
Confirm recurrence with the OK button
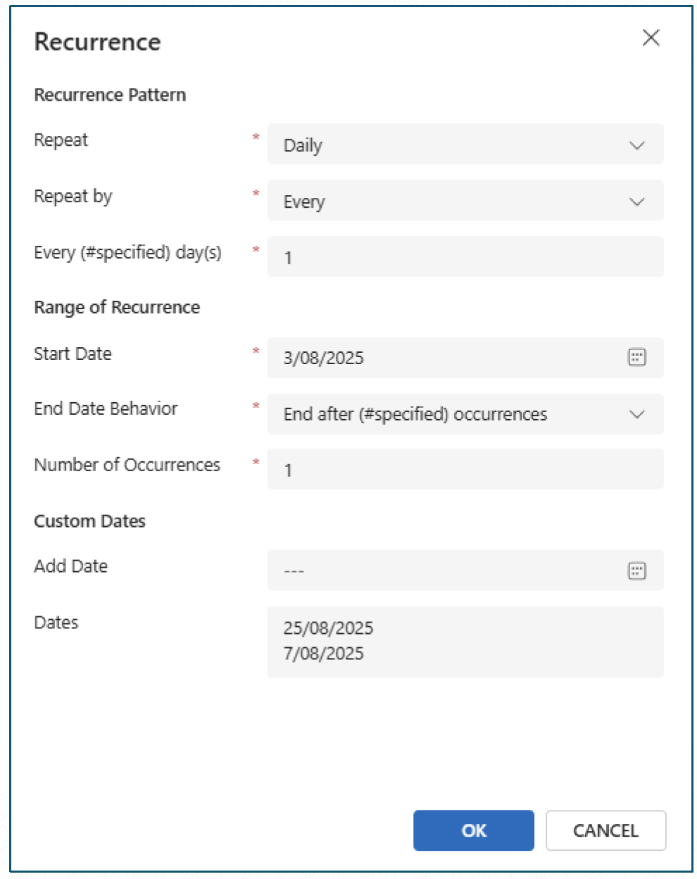[x=473, y=830]
